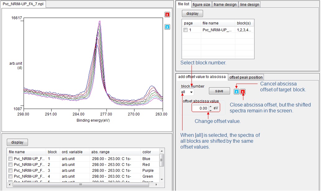Image resolution: width=321 pixels, height=191 pixels.
Task: Open the frame design tab
Action: (225, 5)
